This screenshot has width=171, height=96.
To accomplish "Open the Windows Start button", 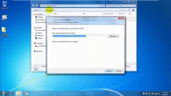I will [3, 94].
